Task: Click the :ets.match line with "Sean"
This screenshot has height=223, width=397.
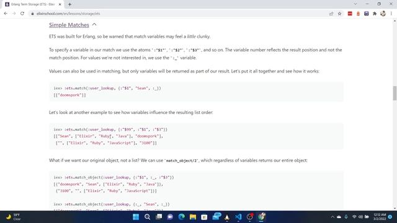Action: (x=107, y=88)
